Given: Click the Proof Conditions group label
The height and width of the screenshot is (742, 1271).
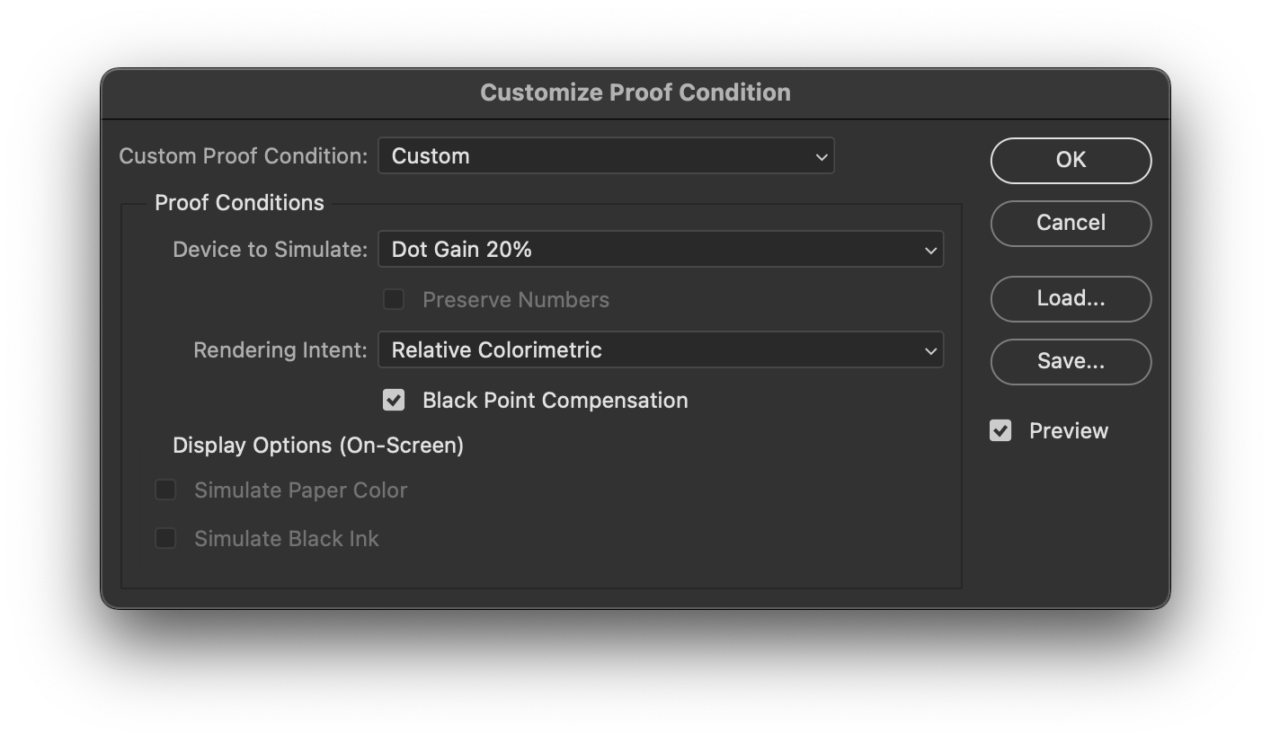Looking at the screenshot, I should pos(239,203).
